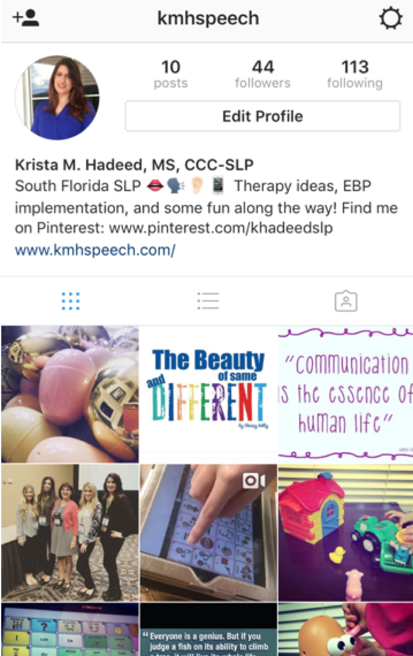Tap the profile picture

coord(57,98)
